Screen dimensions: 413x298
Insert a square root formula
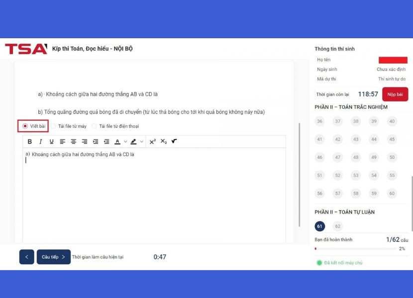tap(174, 142)
